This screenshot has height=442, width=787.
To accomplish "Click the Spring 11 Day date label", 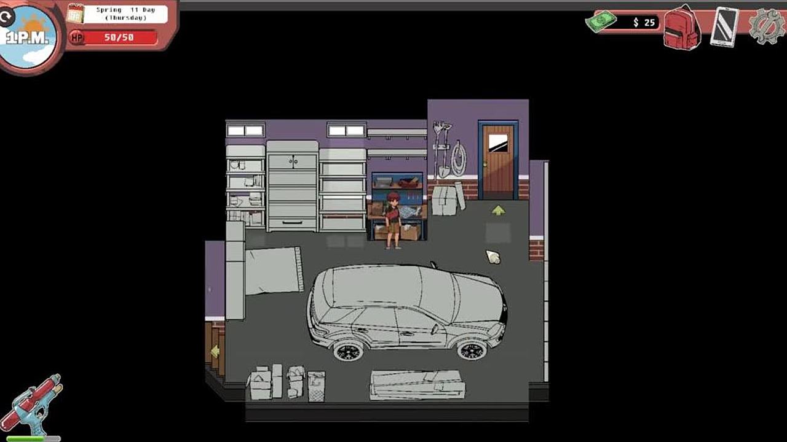I will tap(125, 14).
